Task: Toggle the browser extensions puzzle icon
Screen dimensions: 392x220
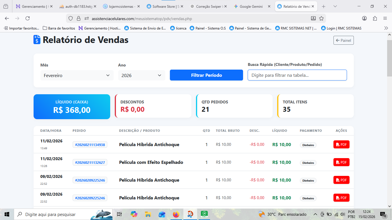Action: click(375, 18)
